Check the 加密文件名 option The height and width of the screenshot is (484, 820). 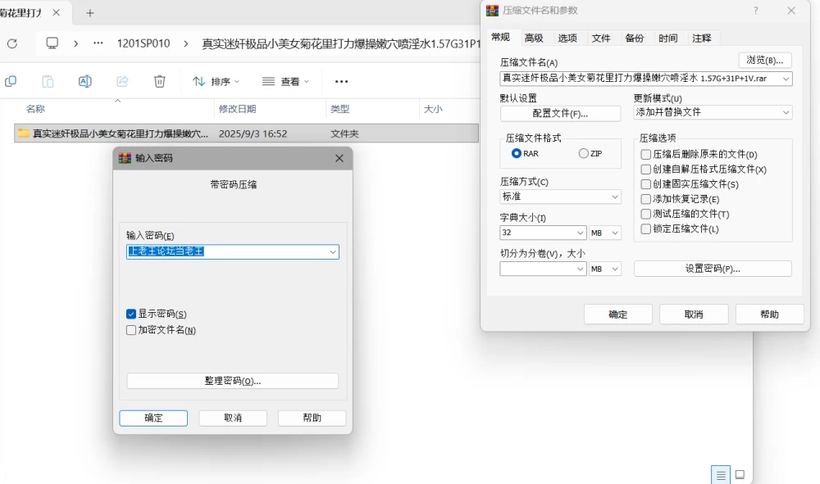131,330
